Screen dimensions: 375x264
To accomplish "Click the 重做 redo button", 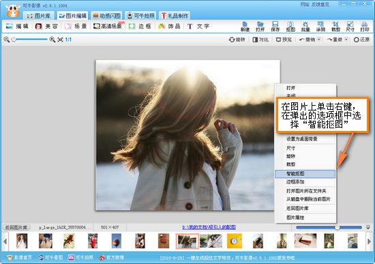I will (335, 40).
